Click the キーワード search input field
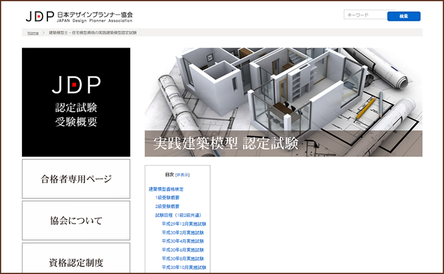This screenshot has width=444, height=274. (x=364, y=16)
